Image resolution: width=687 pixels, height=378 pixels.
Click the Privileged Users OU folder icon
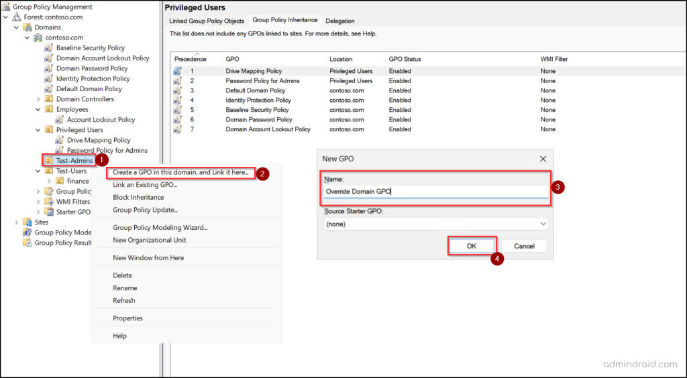[48, 130]
